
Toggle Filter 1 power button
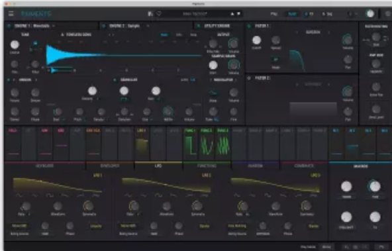tap(249, 26)
